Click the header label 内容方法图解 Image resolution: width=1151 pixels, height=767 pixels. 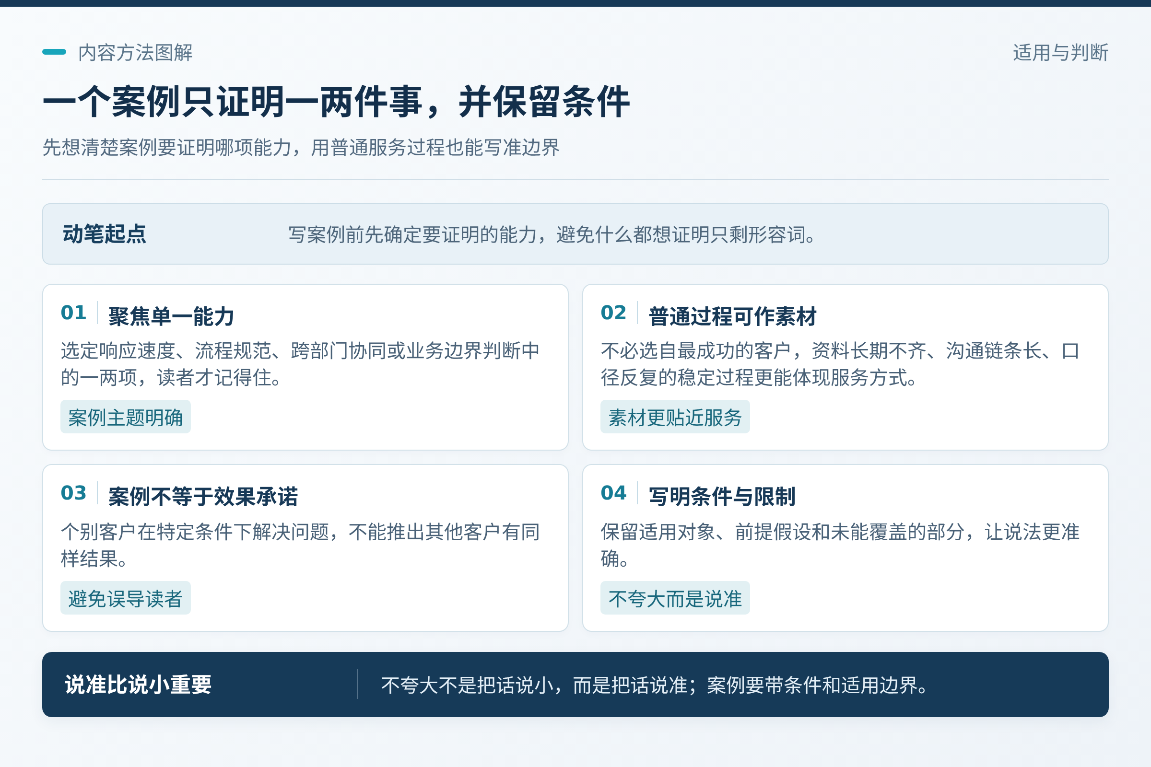point(135,52)
